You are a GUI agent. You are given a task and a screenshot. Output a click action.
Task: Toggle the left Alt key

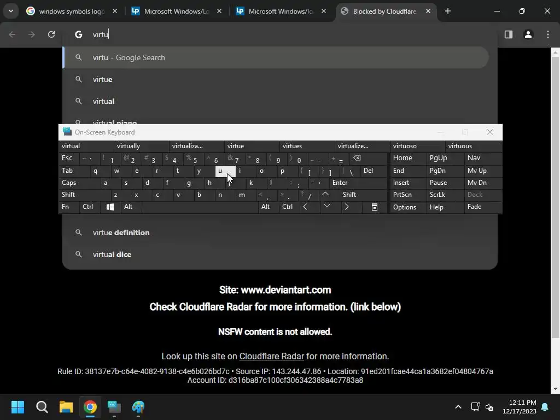[131, 207]
